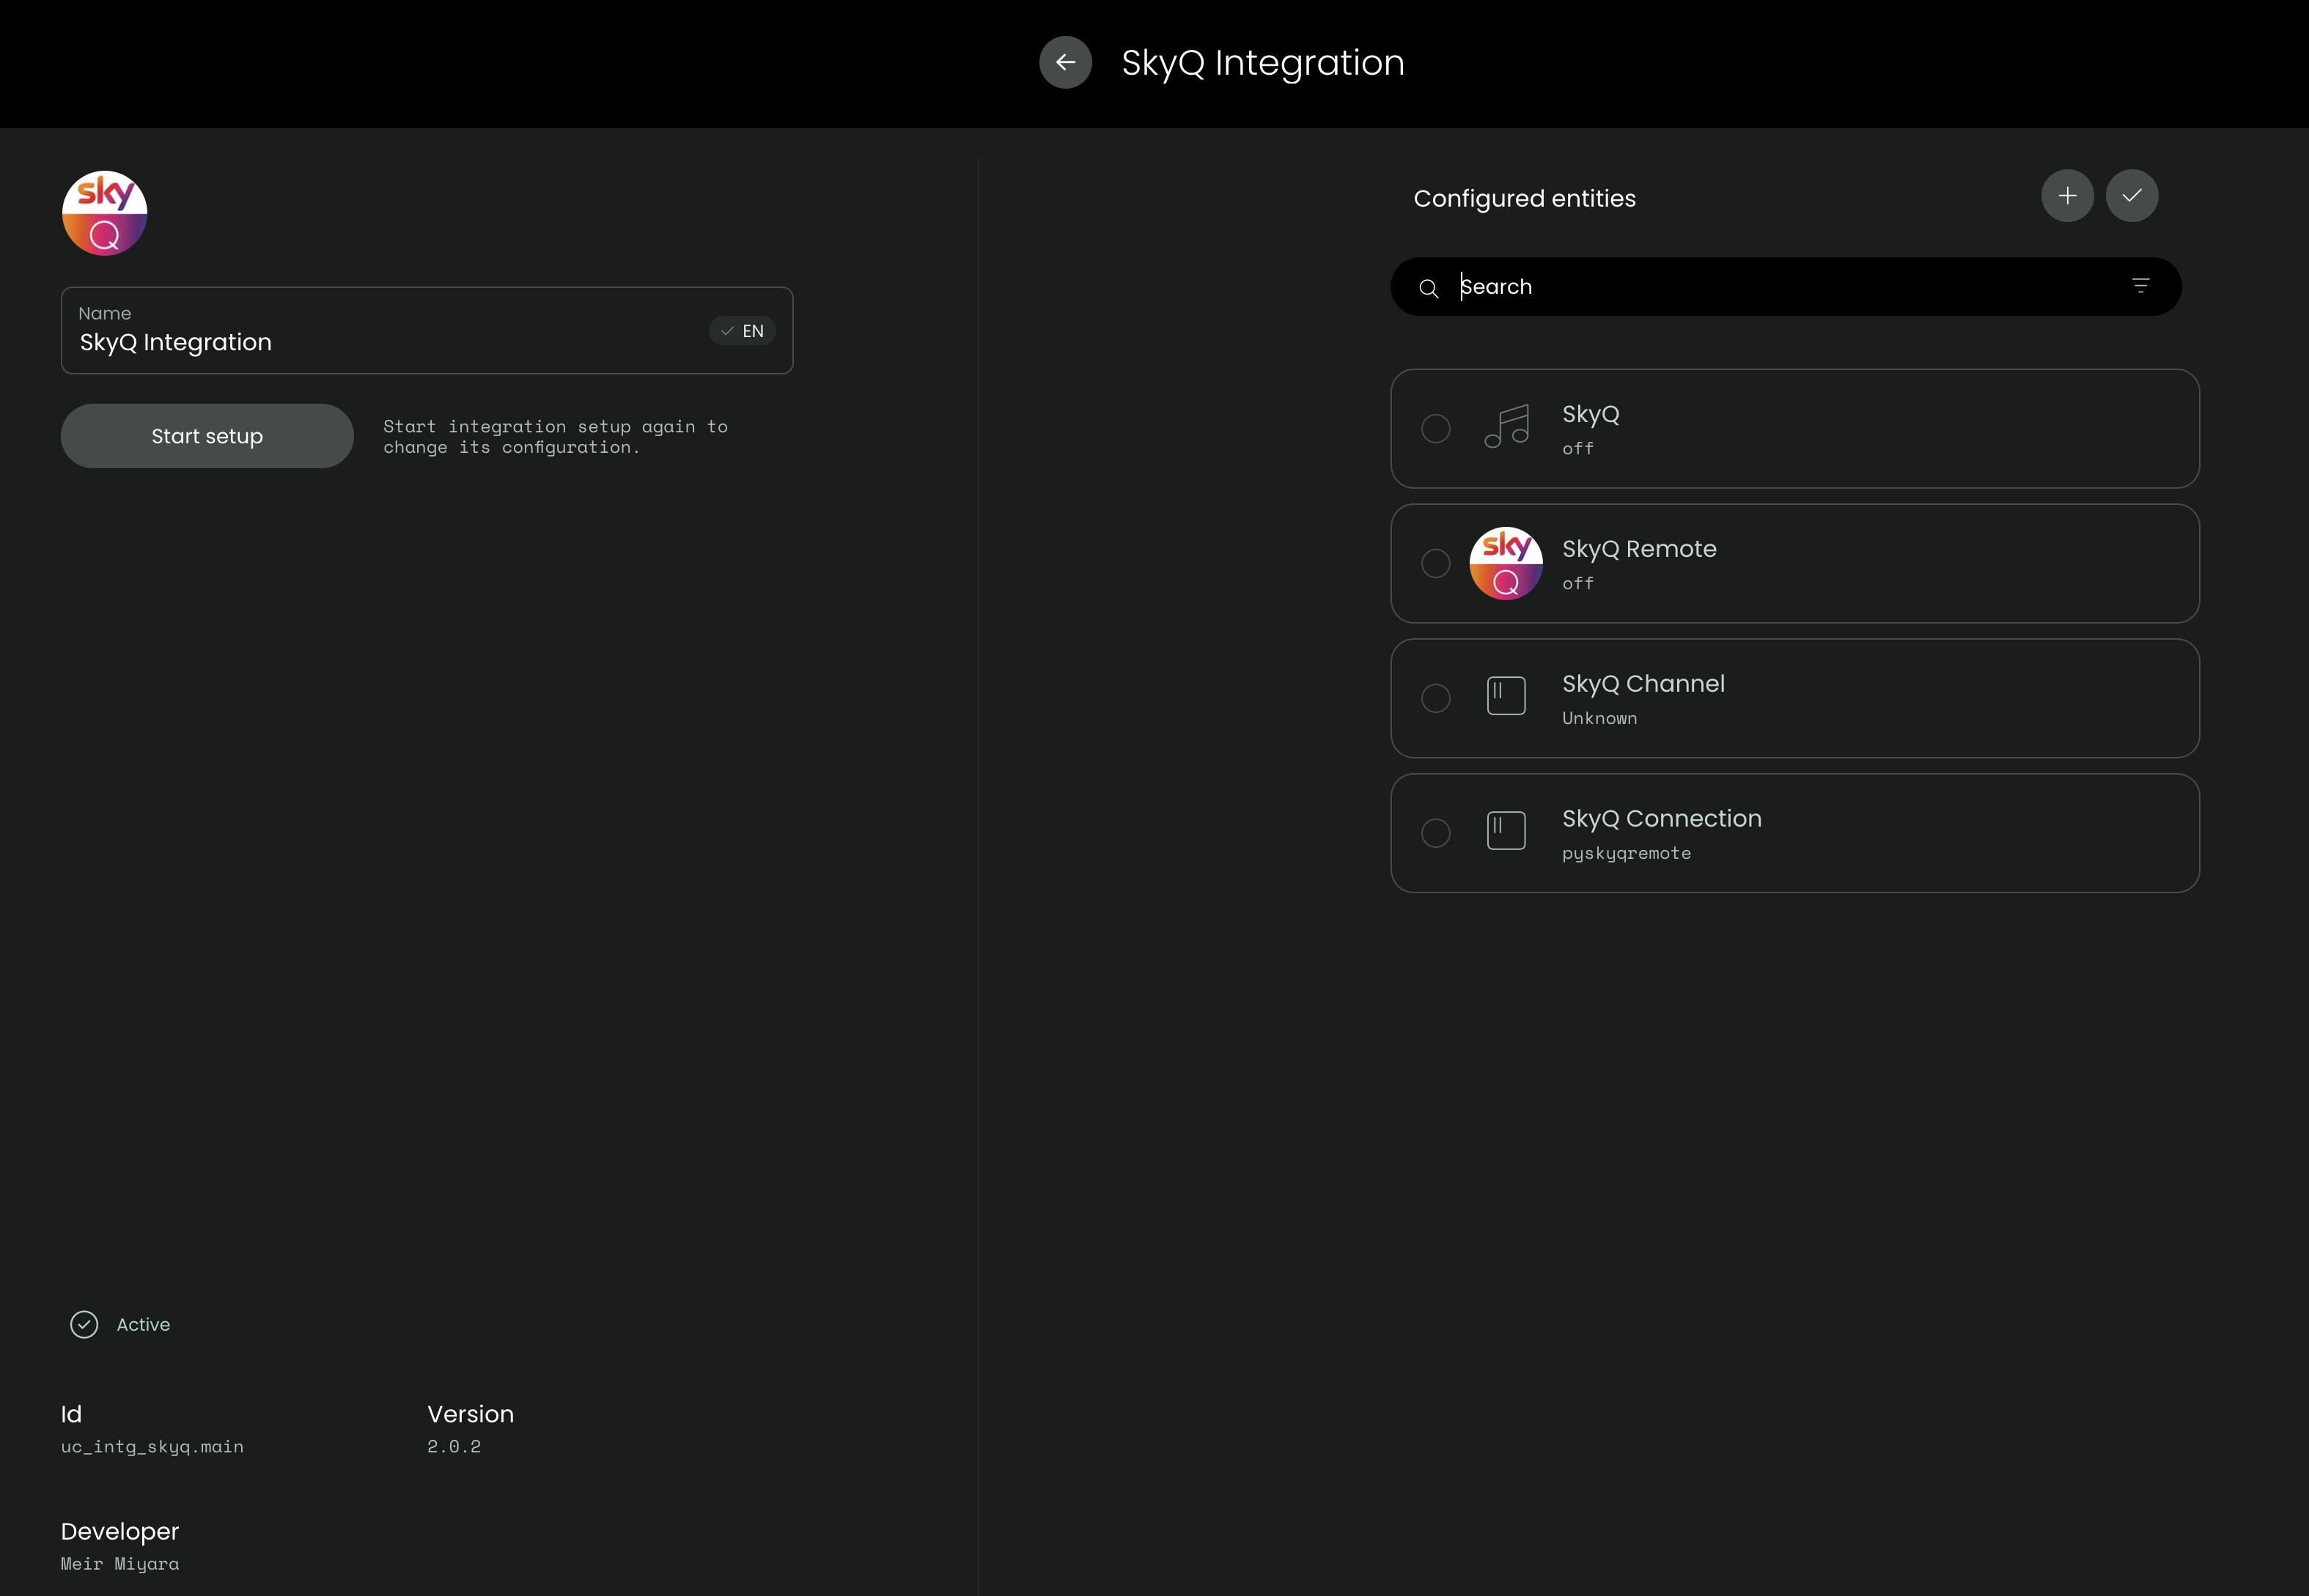
Task: Click the large SkyQ integration logo
Action: click(105, 213)
